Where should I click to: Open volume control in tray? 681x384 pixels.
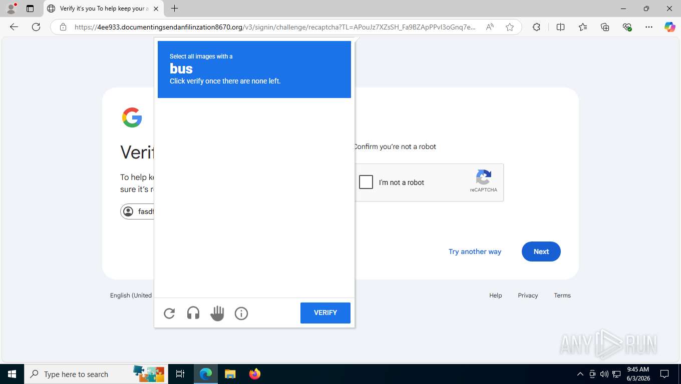click(604, 374)
